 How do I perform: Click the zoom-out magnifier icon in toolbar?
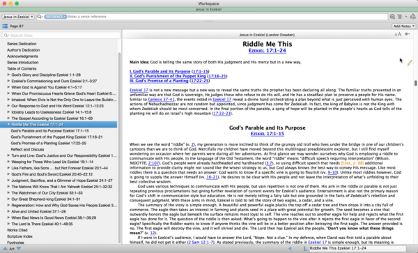point(392,17)
